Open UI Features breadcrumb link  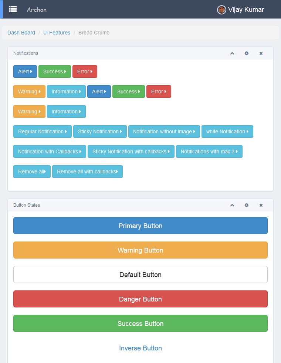(57, 33)
